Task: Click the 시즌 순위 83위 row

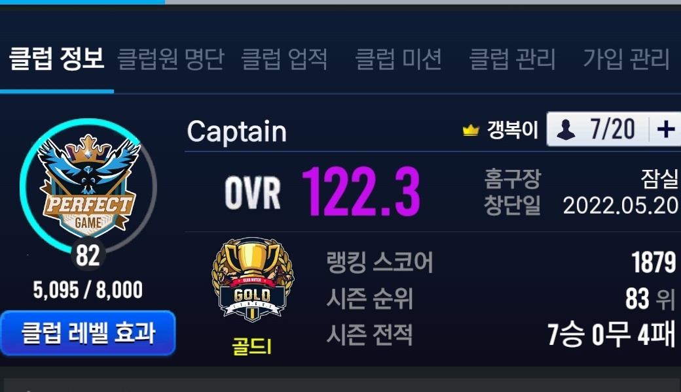Action: click(501, 299)
